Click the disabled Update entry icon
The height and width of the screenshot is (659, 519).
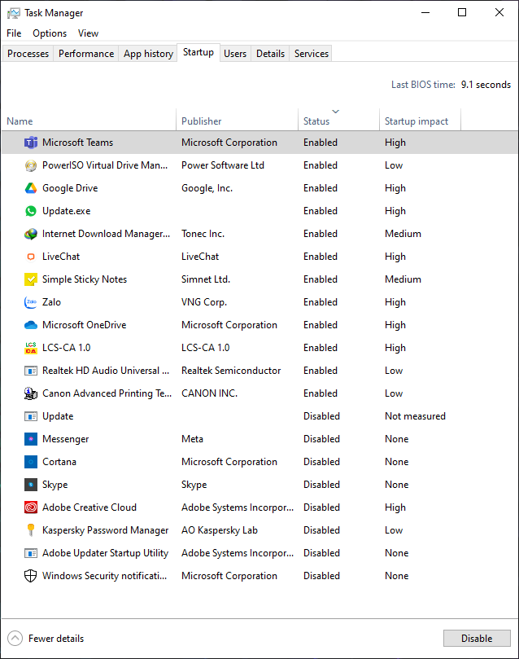pos(31,416)
